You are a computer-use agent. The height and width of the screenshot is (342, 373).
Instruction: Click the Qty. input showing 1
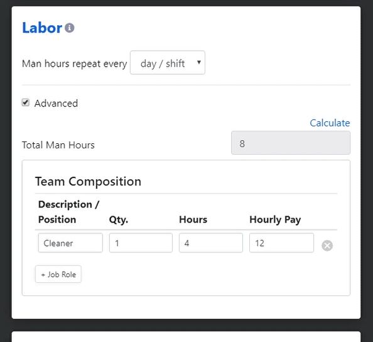[141, 243]
